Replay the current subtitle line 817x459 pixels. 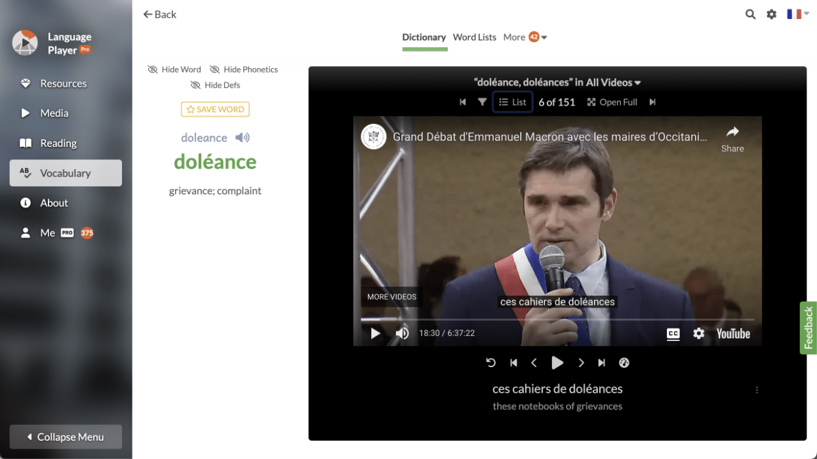[491, 363]
